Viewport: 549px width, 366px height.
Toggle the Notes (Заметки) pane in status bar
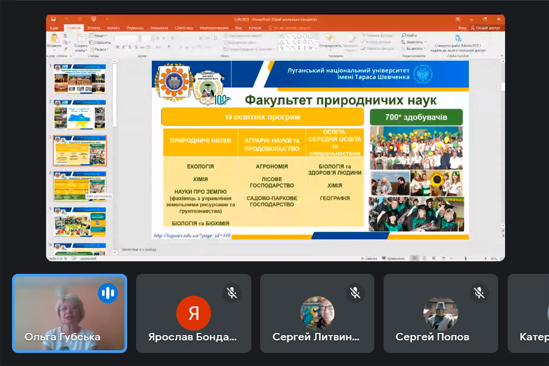(368, 258)
